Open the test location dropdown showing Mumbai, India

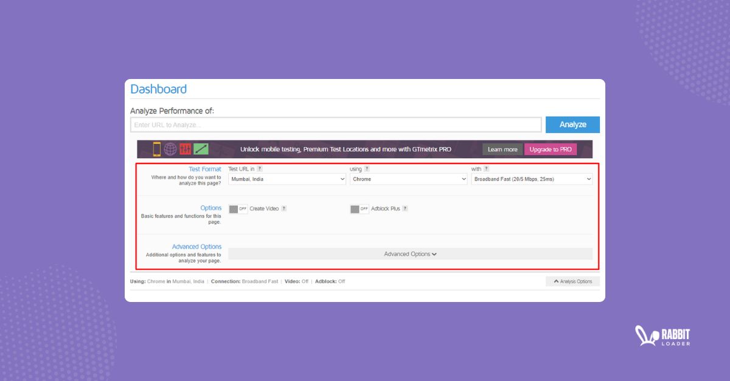pyautogui.click(x=286, y=179)
